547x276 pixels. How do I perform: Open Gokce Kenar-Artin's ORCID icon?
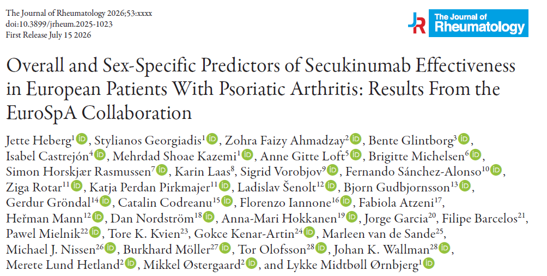coord(309,232)
